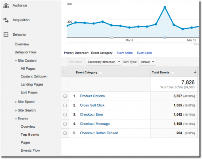202x159 pixels.
Task: Click the Audience people icon
Action: pos(6,6)
